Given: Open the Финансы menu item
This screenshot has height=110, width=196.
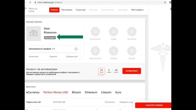Looking at the screenshot, I should click(93, 10).
